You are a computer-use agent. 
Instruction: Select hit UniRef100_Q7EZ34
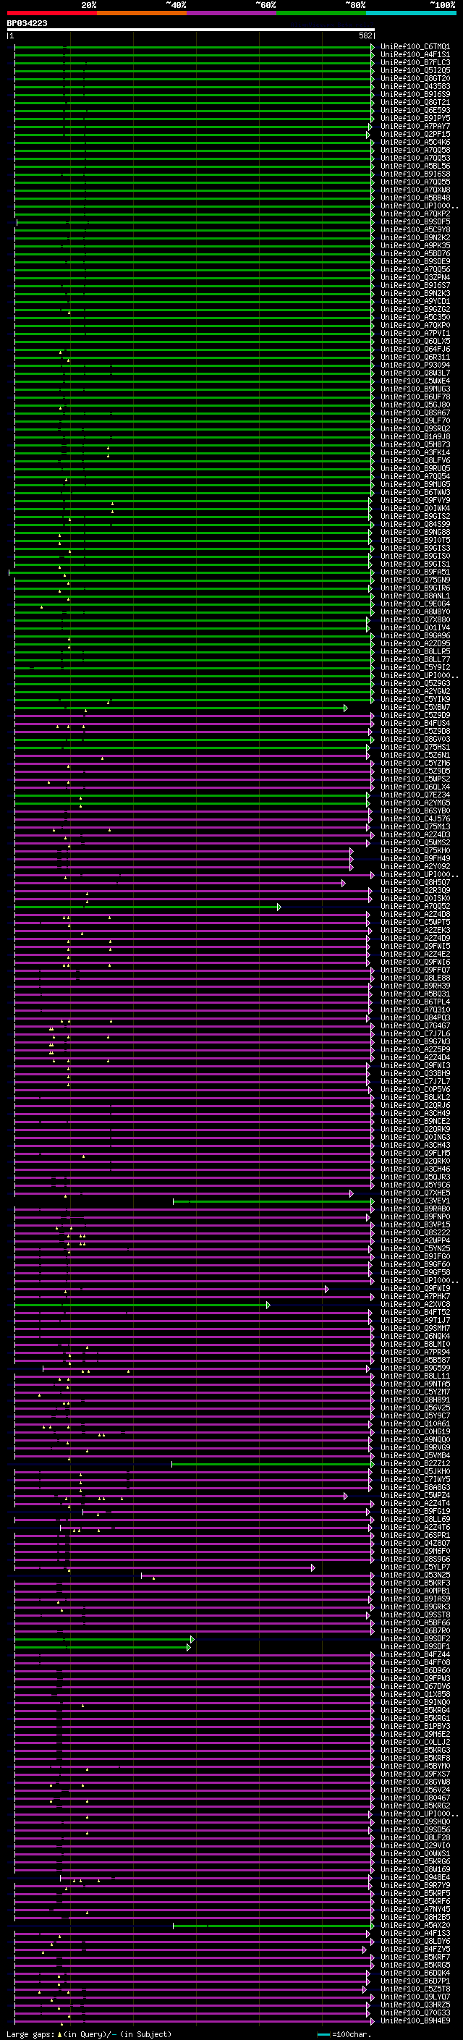[415, 795]
